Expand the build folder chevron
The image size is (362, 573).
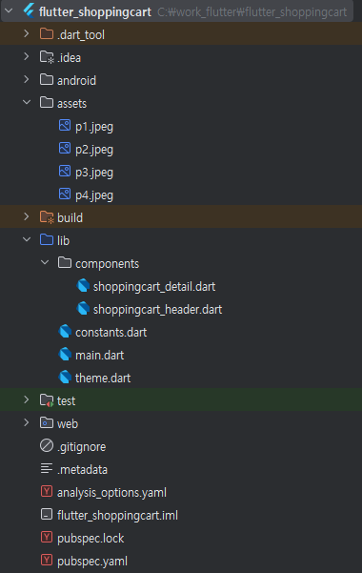(x=27, y=217)
